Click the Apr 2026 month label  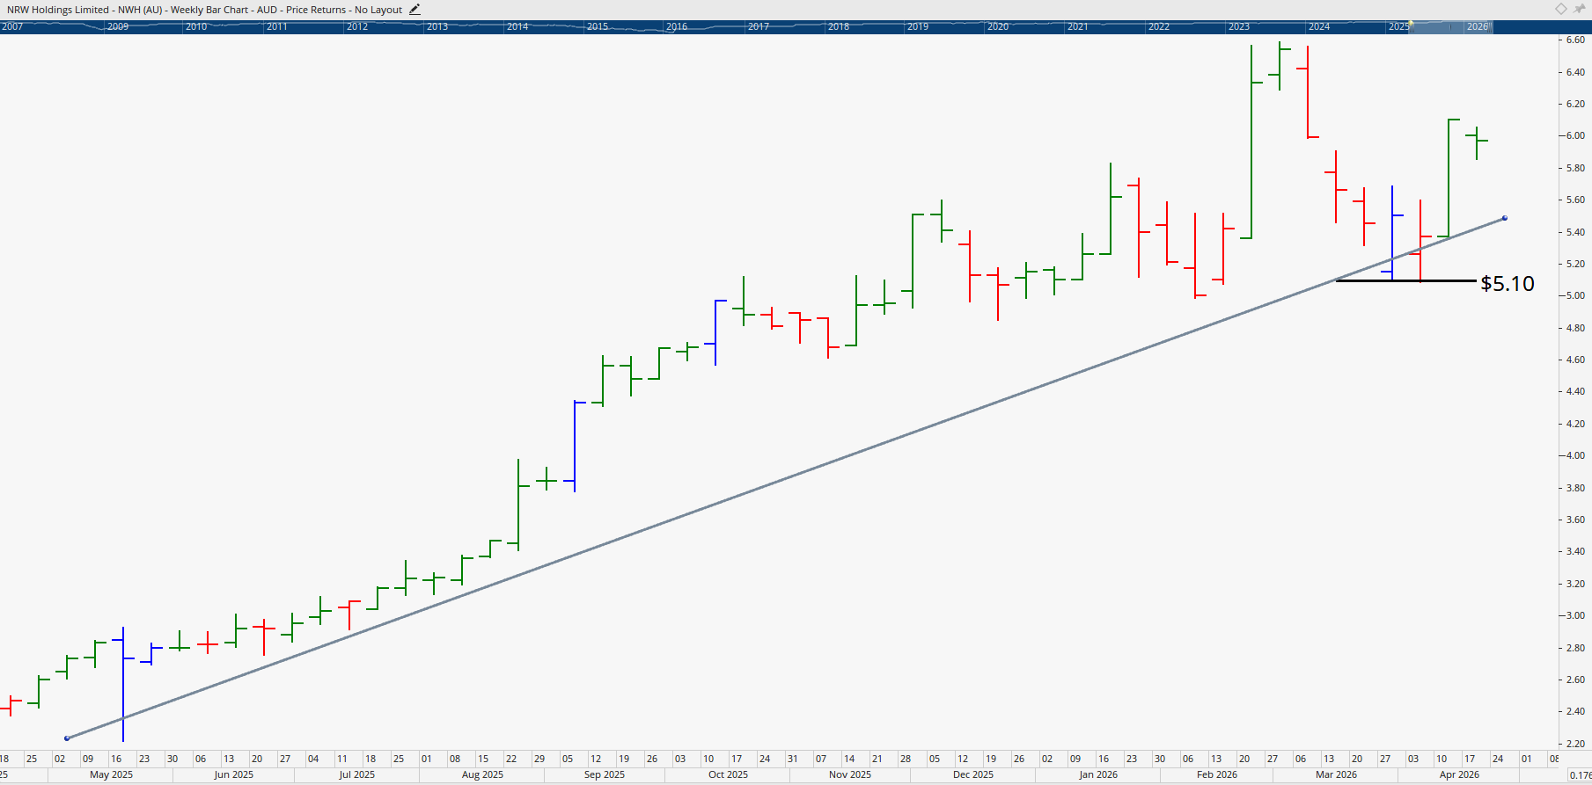tap(1459, 774)
